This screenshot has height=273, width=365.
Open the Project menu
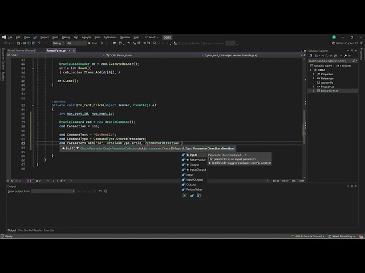pos(44,37)
